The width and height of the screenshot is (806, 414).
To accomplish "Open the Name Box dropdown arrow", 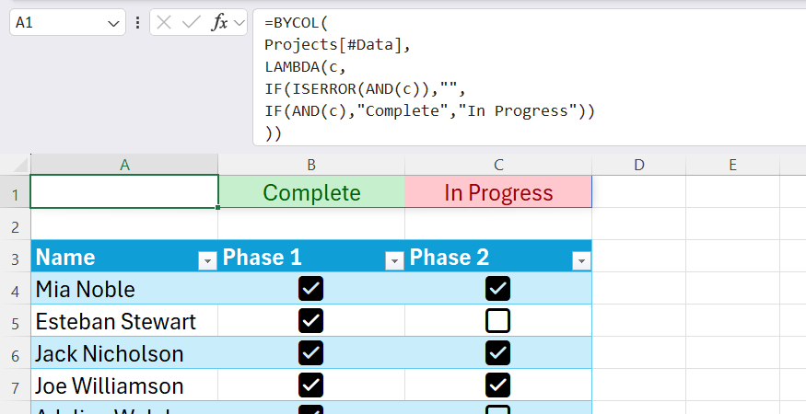I will (x=113, y=23).
